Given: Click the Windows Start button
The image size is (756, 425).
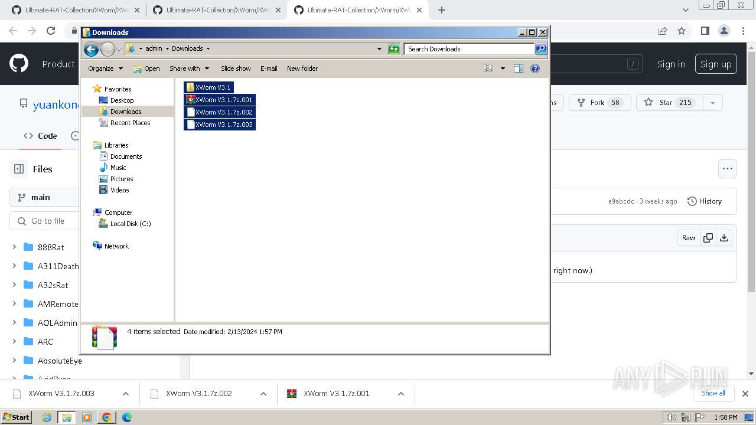Looking at the screenshot, I should click(16, 417).
